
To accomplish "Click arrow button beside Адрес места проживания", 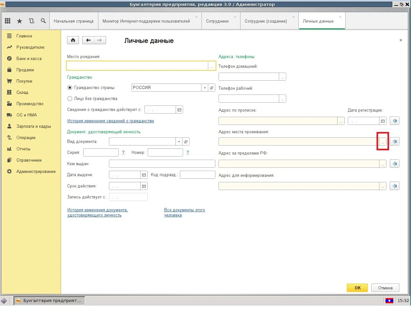I will pos(395,141).
